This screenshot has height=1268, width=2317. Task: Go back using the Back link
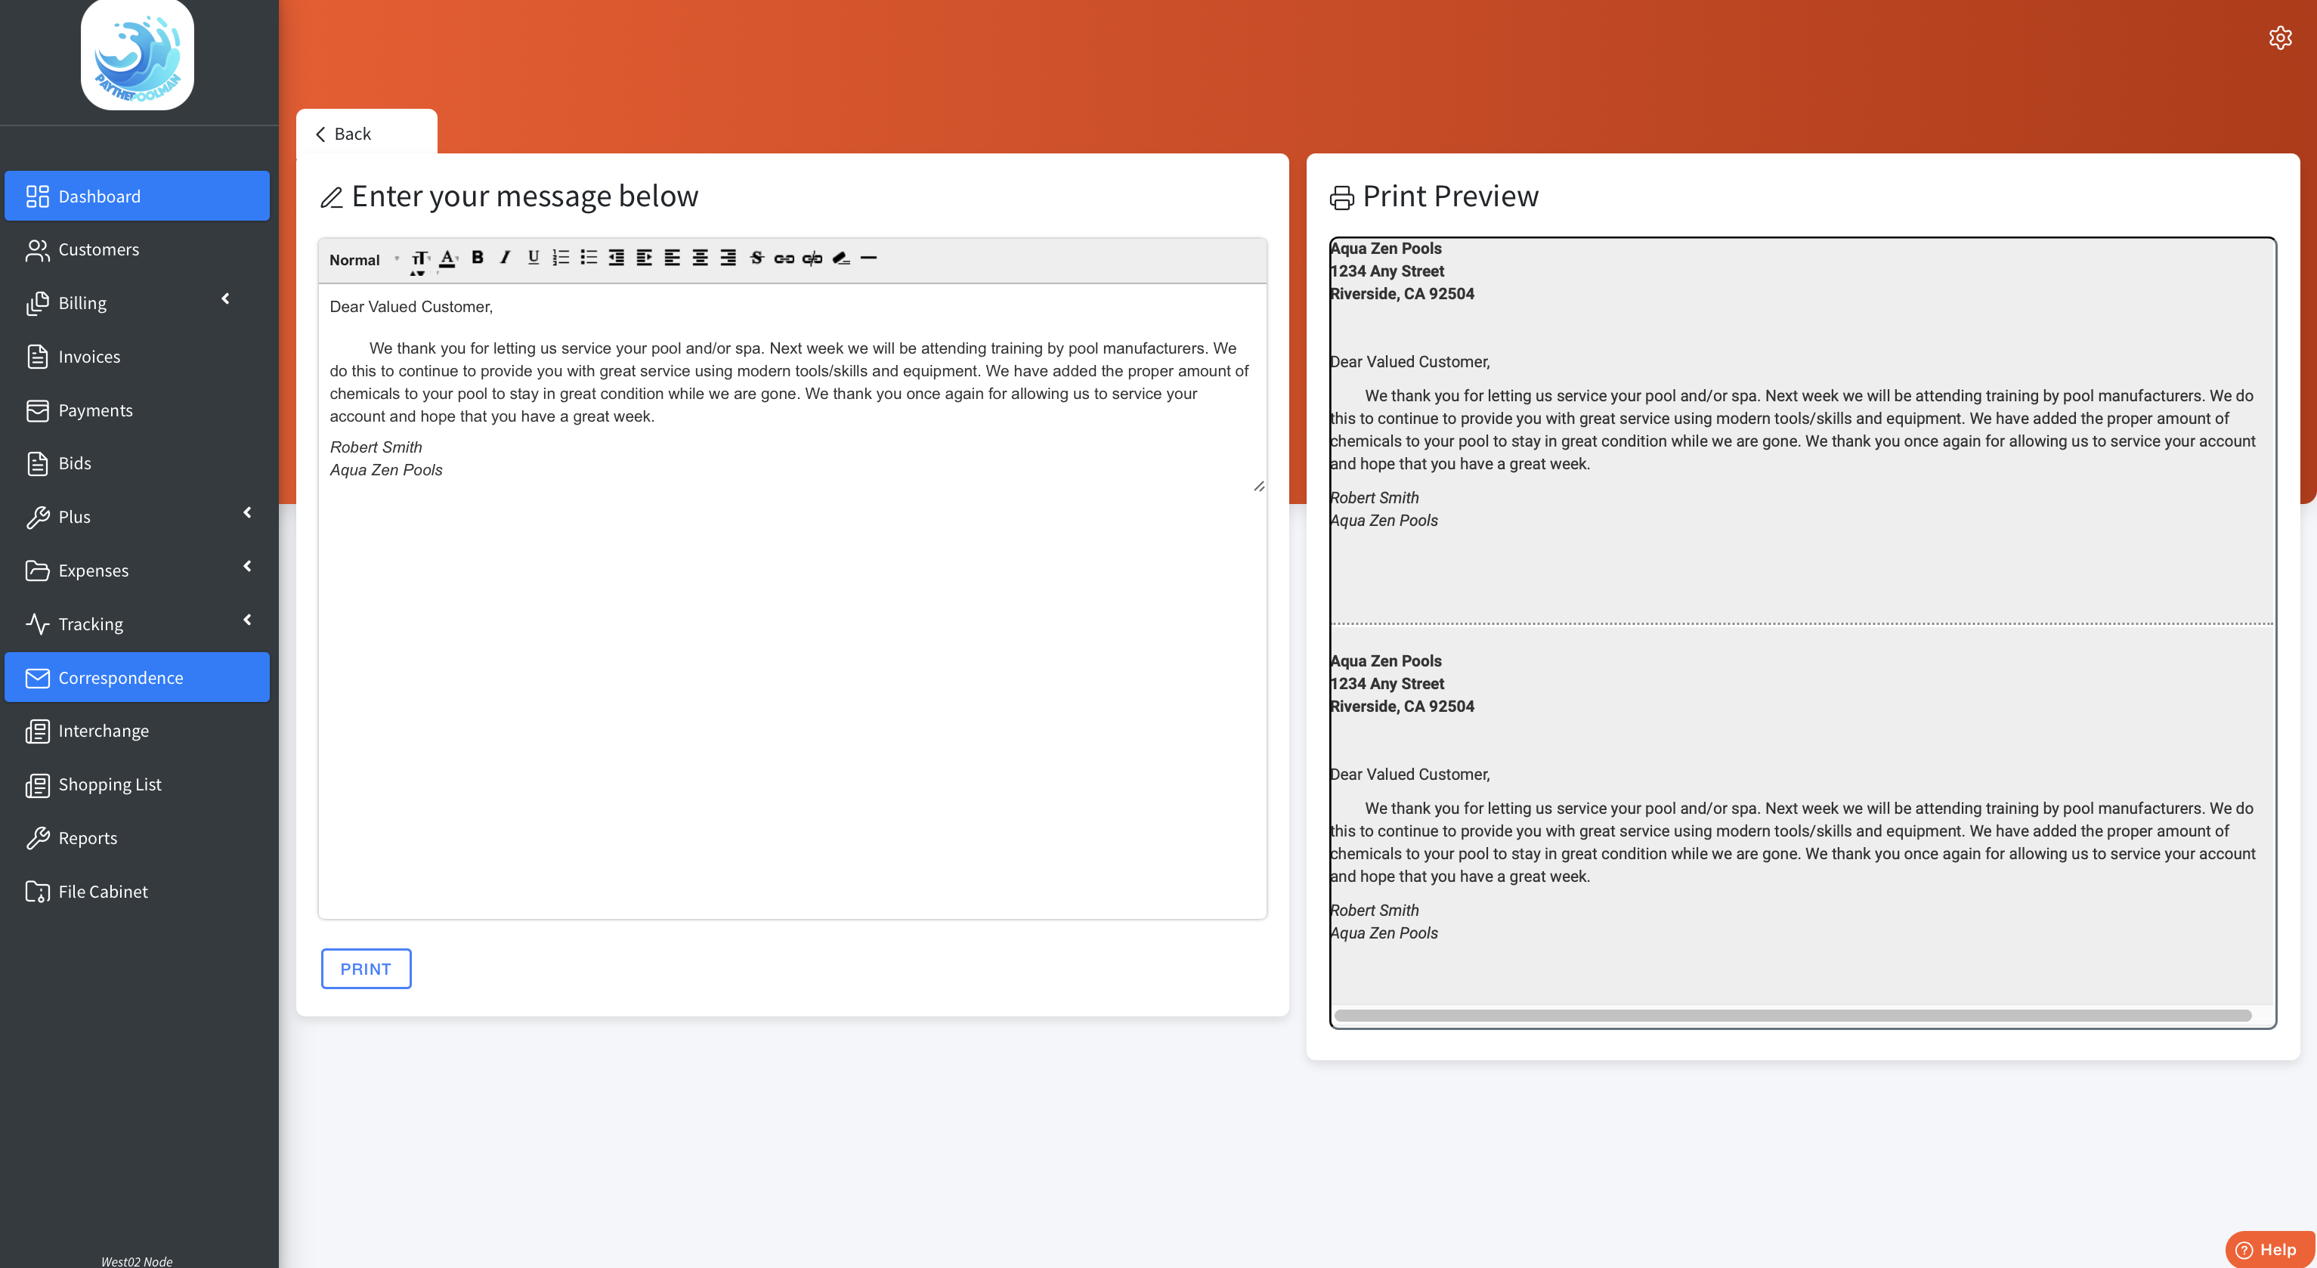(344, 134)
